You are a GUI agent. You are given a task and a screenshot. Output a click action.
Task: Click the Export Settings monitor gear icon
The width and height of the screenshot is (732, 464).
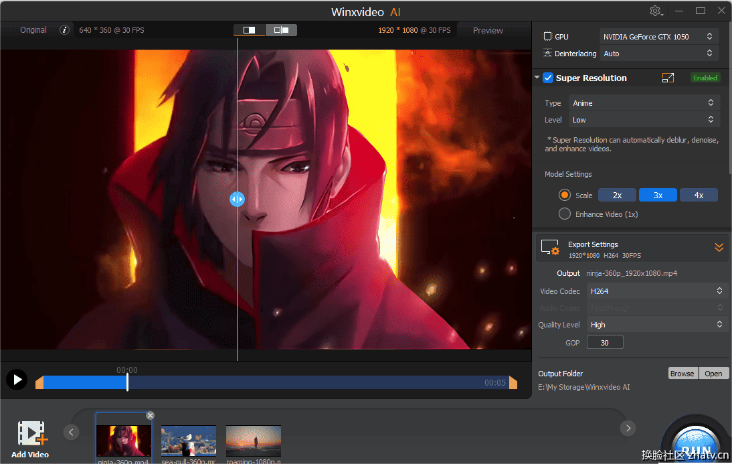pos(550,248)
